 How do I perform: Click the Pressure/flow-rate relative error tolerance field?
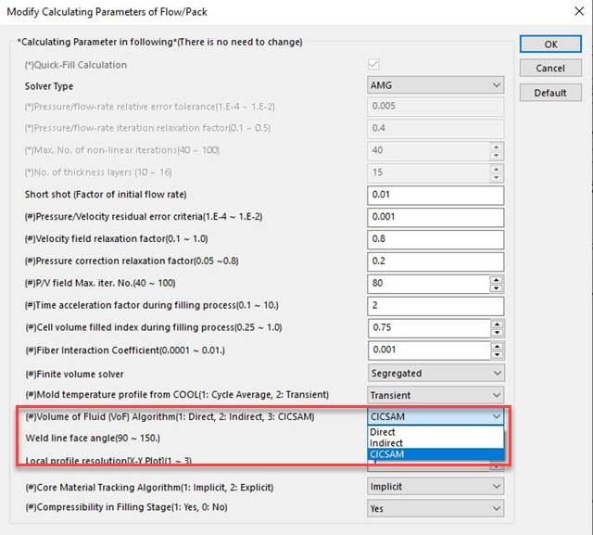tap(435, 107)
